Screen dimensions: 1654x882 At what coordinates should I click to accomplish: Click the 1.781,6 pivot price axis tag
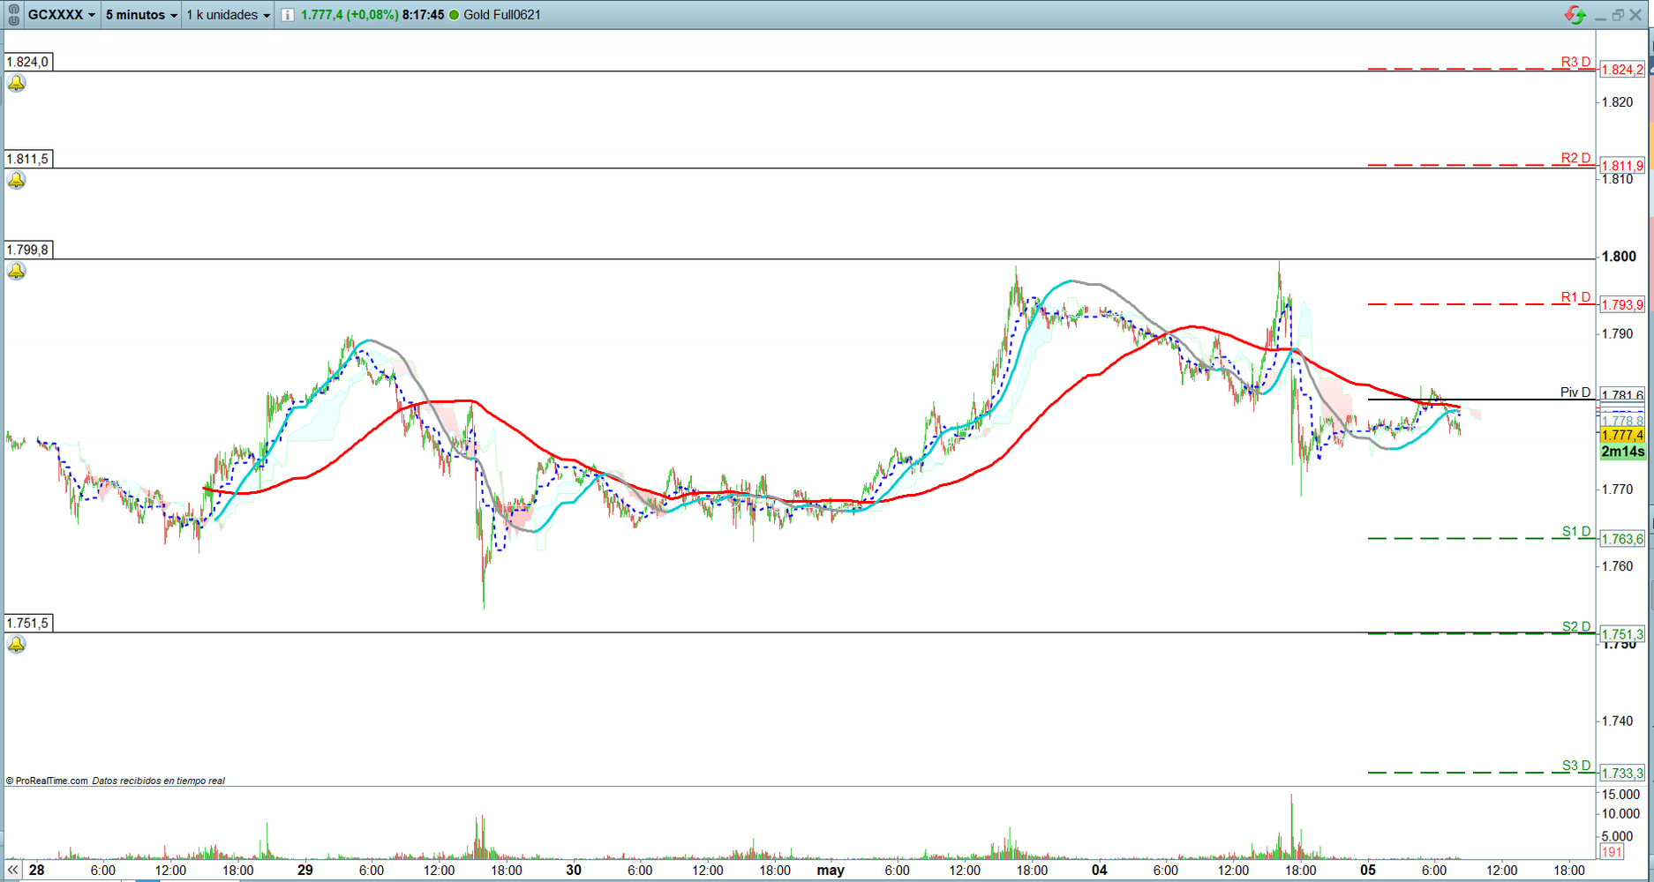[x=1622, y=395]
